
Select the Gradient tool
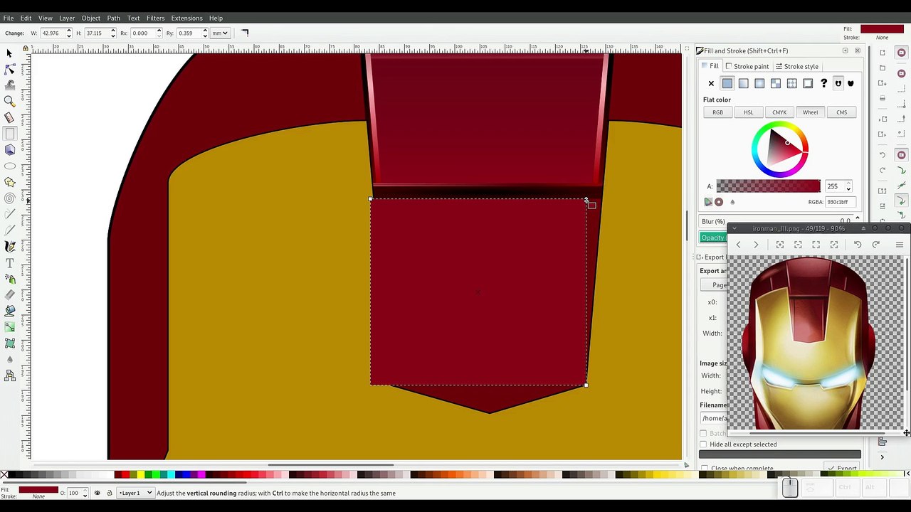click(9, 327)
